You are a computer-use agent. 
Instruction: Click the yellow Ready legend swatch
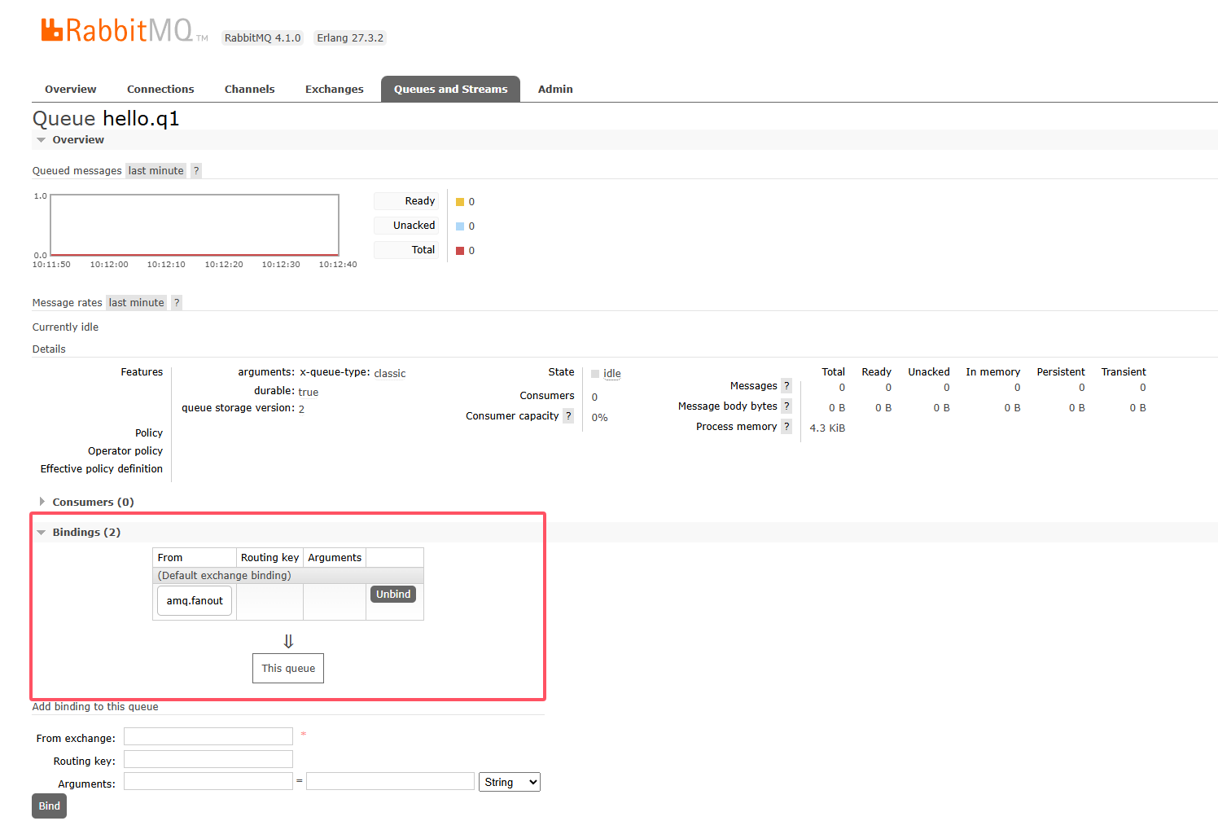coord(460,202)
